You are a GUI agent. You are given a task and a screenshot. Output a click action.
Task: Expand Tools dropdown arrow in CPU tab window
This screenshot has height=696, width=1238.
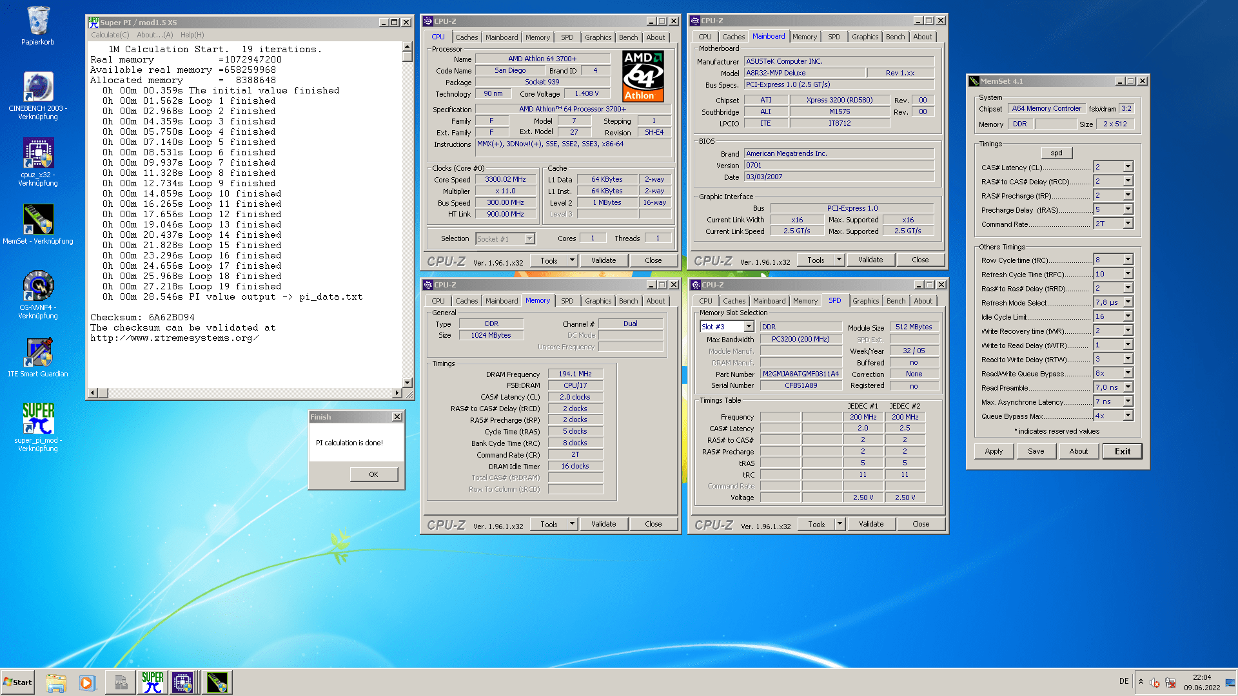tap(571, 260)
